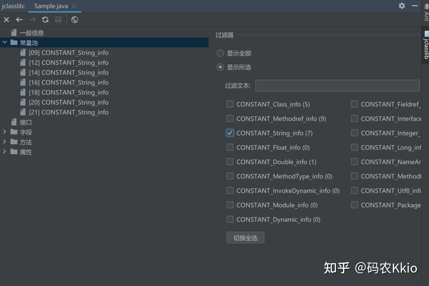Screen dimensions: 429x286
Task: Uncheck the CONSTANT_String_info checkbox
Action: click(x=230, y=133)
